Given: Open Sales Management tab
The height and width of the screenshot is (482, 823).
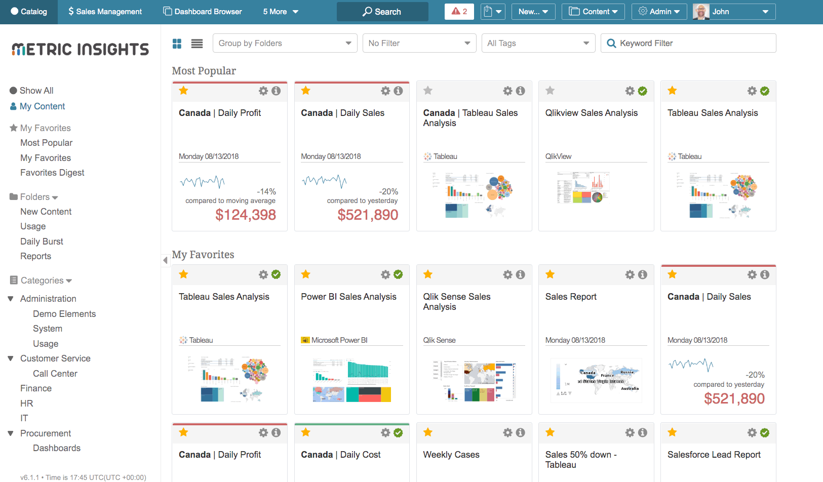Looking at the screenshot, I should point(105,12).
